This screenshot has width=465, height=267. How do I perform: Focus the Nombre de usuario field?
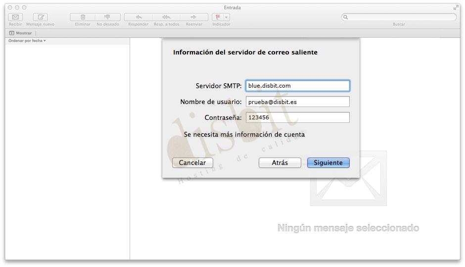coord(297,102)
